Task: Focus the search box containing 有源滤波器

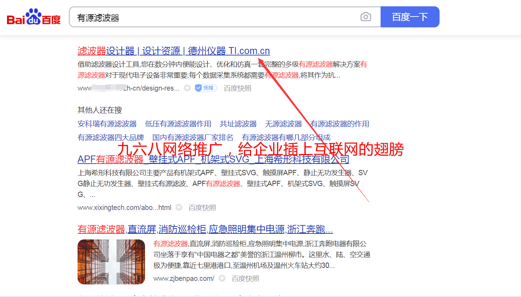Action: point(225,17)
